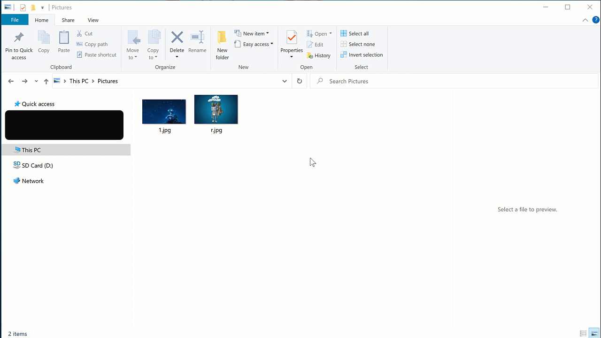Click This PC in the address bar
The image size is (601, 338).
tap(79, 81)
